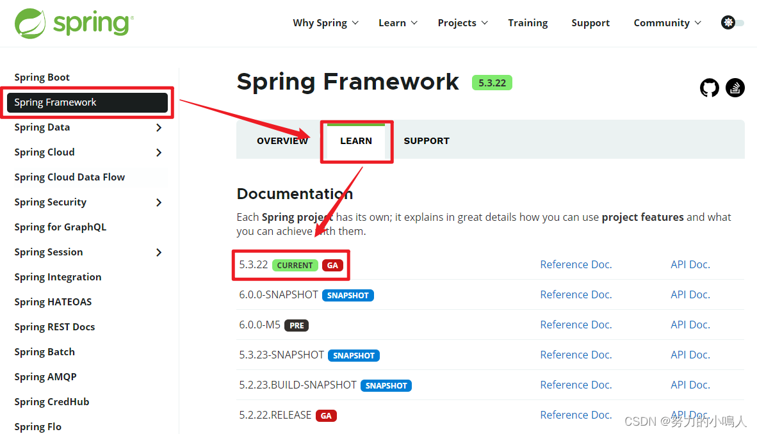Open Spring CredHub project
This screenshot has width=757, height=434.
pyautogui.click(x=52, y=401)
